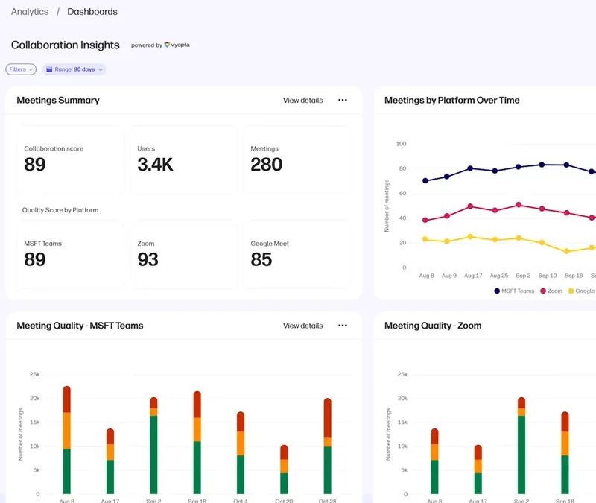Click green segment of Sep 2 MSFT Teams bar
Image resolution: width=596 pixels, height=503 pixels.
(x=153, y=455)
